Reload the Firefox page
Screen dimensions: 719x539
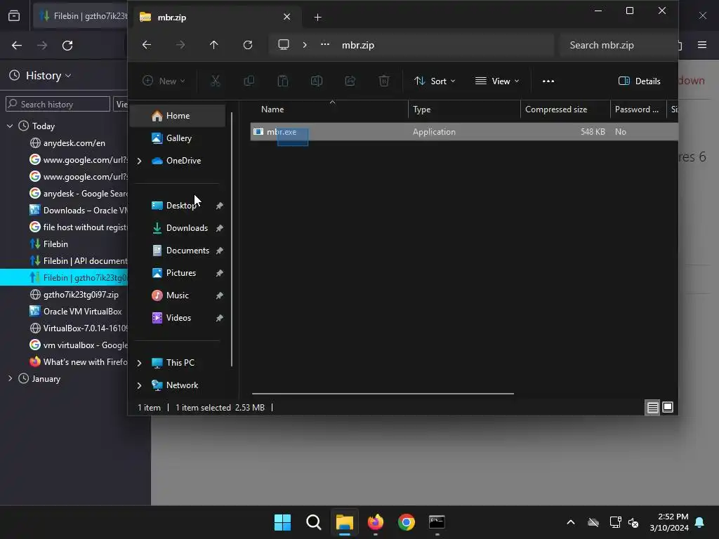coord(67,46)
